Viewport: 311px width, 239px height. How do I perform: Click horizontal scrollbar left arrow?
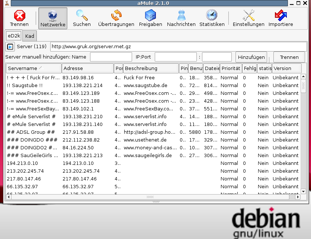click(9, 197)
